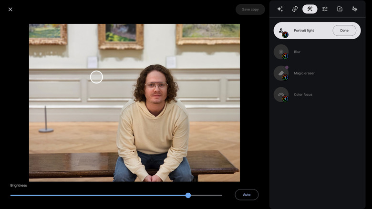Click the Blur label
The width and height of the screenshot is (372, 209).
[x=297, y=52]
